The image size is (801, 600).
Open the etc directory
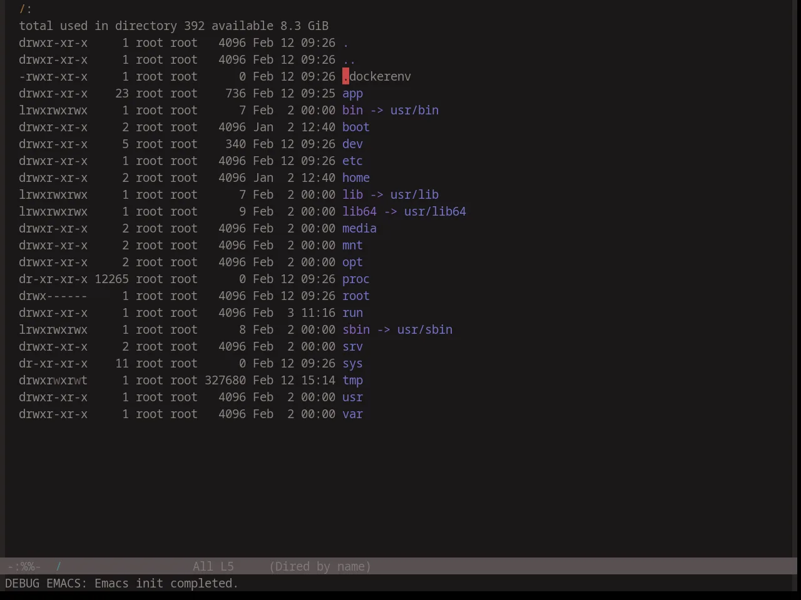point(352,161)
